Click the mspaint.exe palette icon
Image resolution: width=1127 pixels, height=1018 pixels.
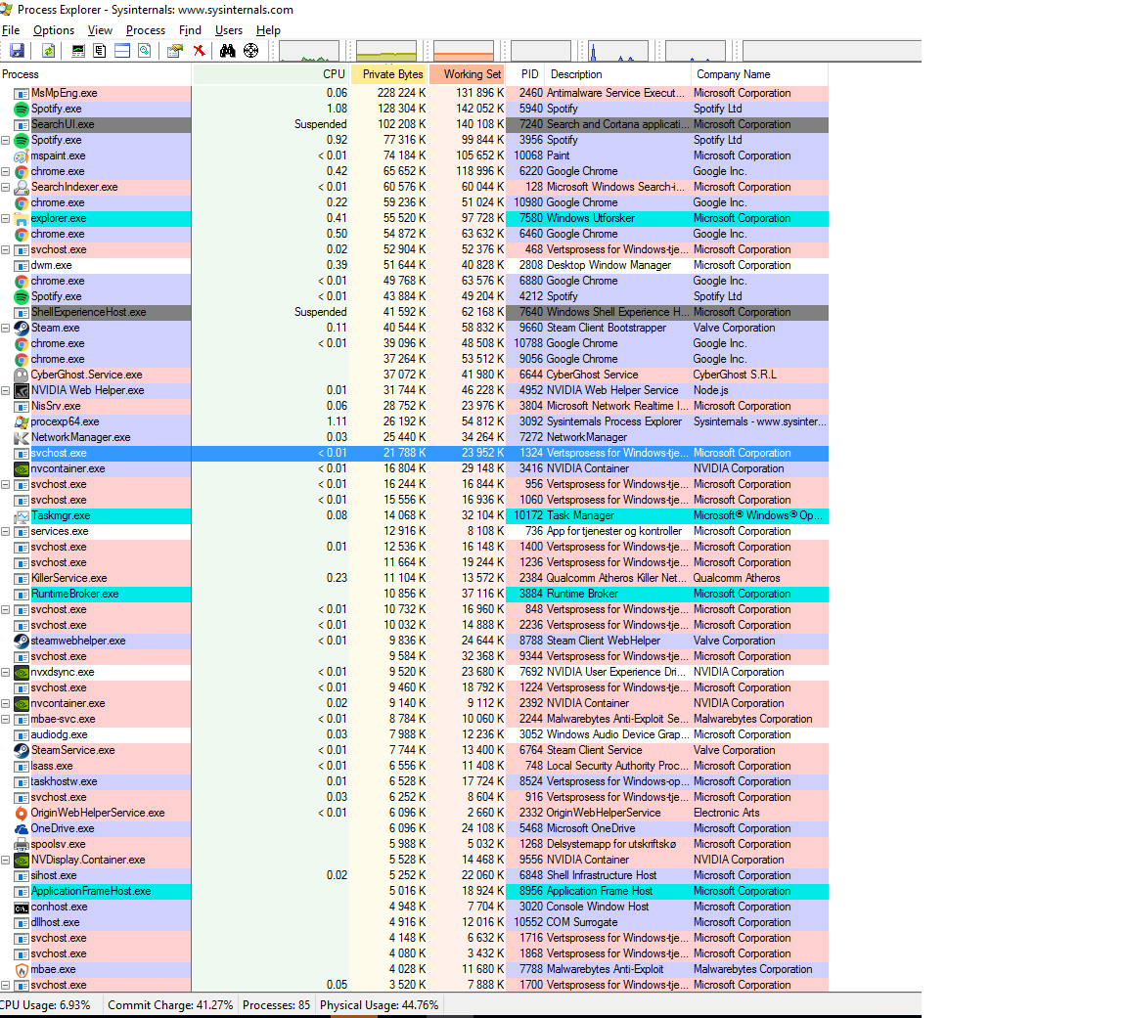pos(22,155)
